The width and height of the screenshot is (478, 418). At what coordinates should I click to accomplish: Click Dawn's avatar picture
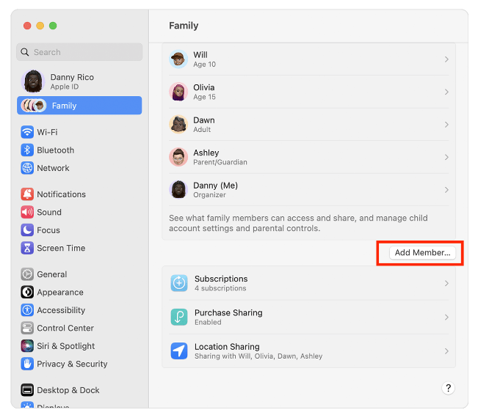(x=178, y=125)
